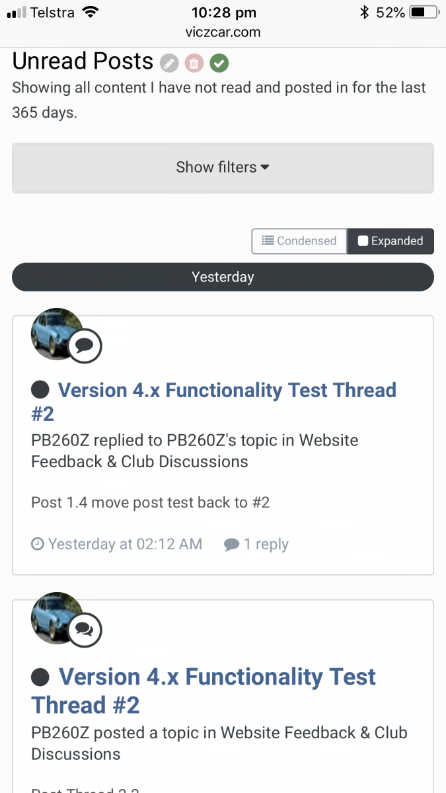Open the second post's blue car avatar

(x=56, y=618)
